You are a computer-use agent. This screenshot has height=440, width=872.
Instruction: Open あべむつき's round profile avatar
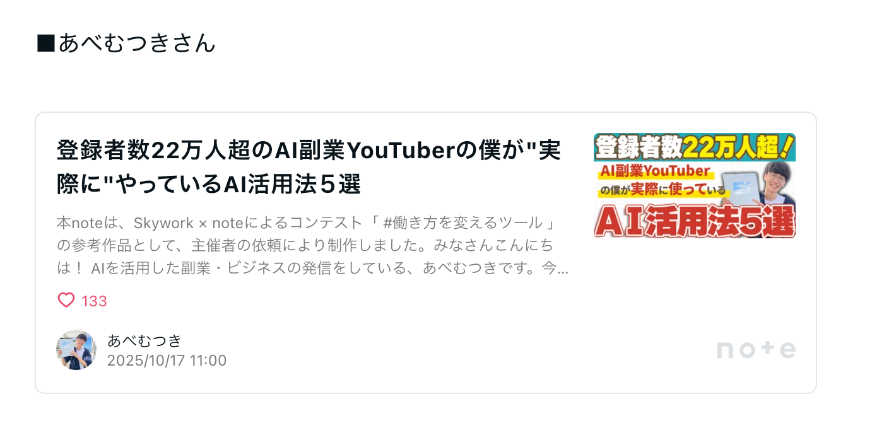coord(76,350)
